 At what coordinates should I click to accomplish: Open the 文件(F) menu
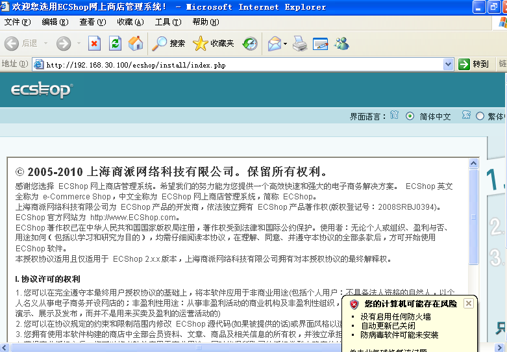pyautogui.click(x=18, y=22)
